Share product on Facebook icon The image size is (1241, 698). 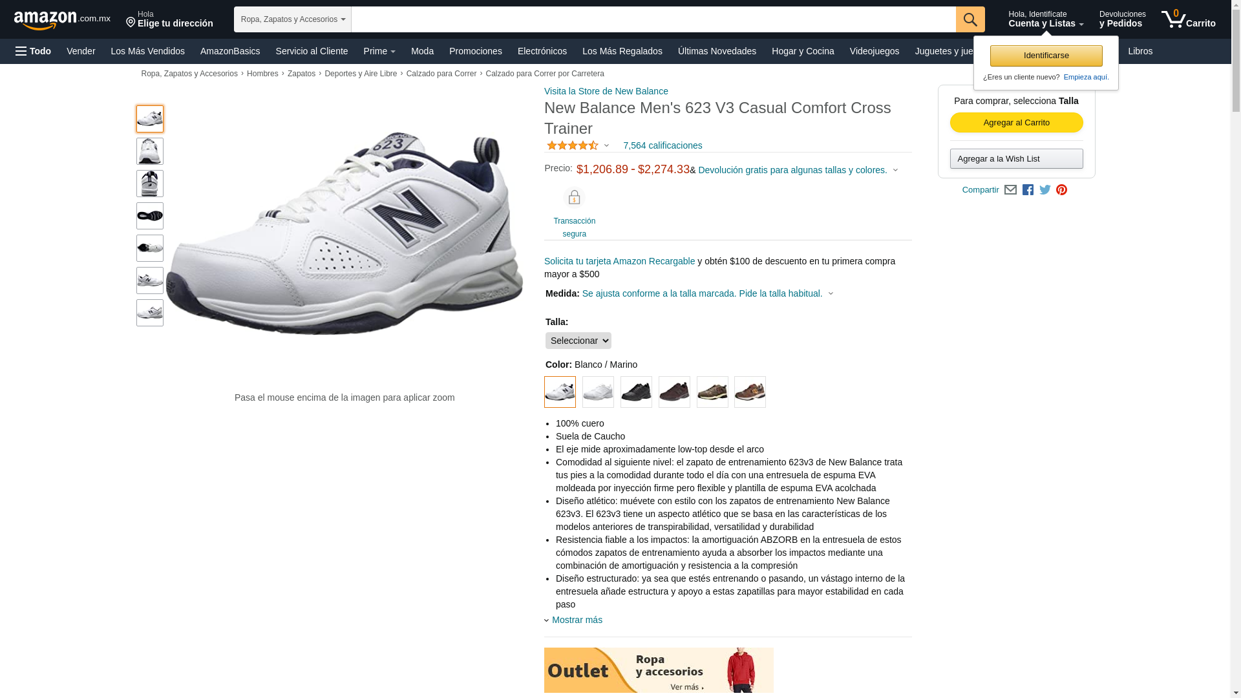[1028, 190]
